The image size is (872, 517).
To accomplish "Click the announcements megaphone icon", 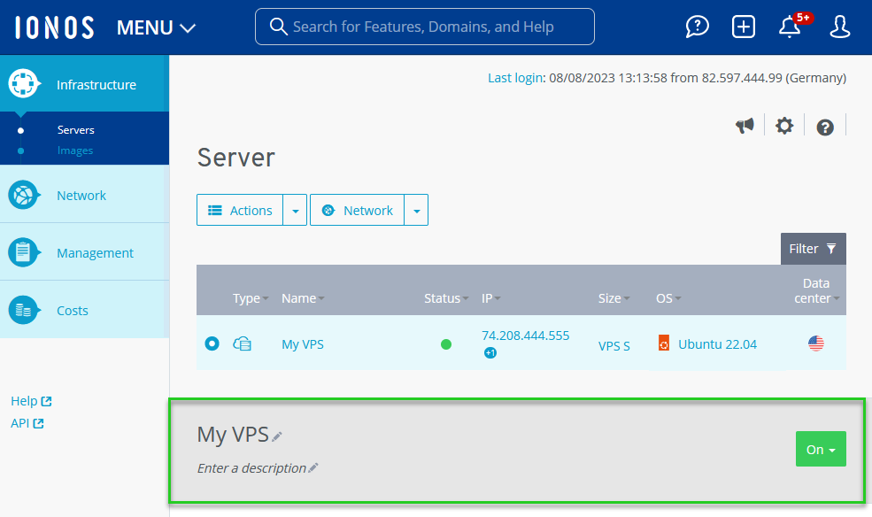I will 745,126.
